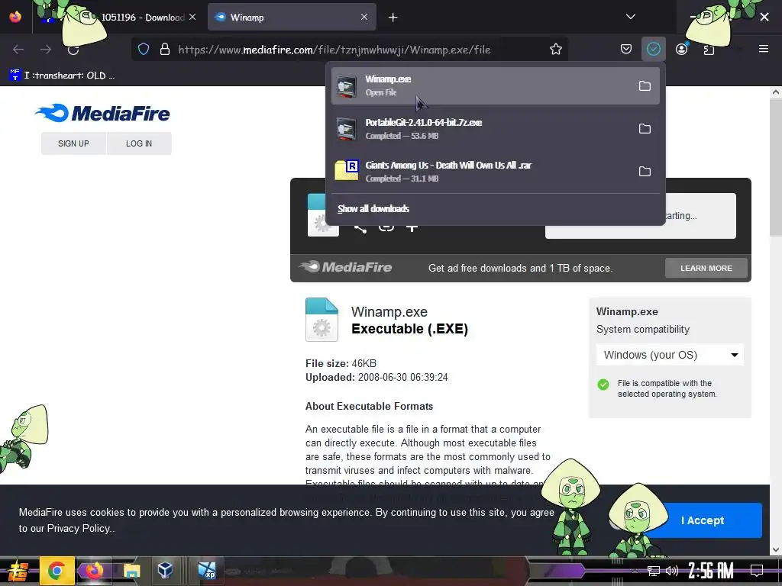Click the MediaFire logo at top left
The width and height of the screenshot is (782, 586).
[x=102, y=113]
